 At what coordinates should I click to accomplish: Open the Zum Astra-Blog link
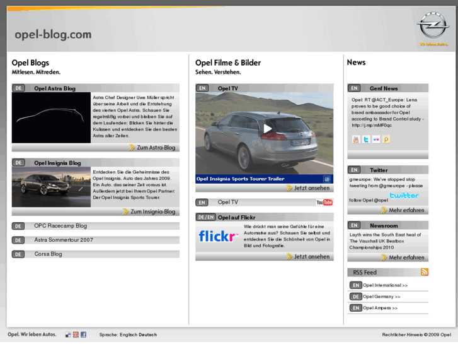(156, 148)
